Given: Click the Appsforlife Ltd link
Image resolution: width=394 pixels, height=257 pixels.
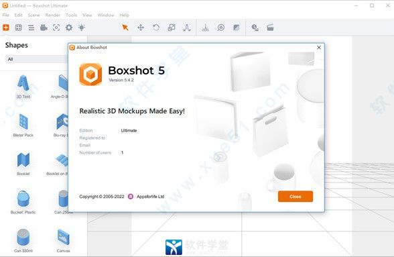Looking at the screenshot, I should click(150, 197).
